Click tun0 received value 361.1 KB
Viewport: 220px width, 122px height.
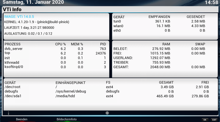click(163, 21)
